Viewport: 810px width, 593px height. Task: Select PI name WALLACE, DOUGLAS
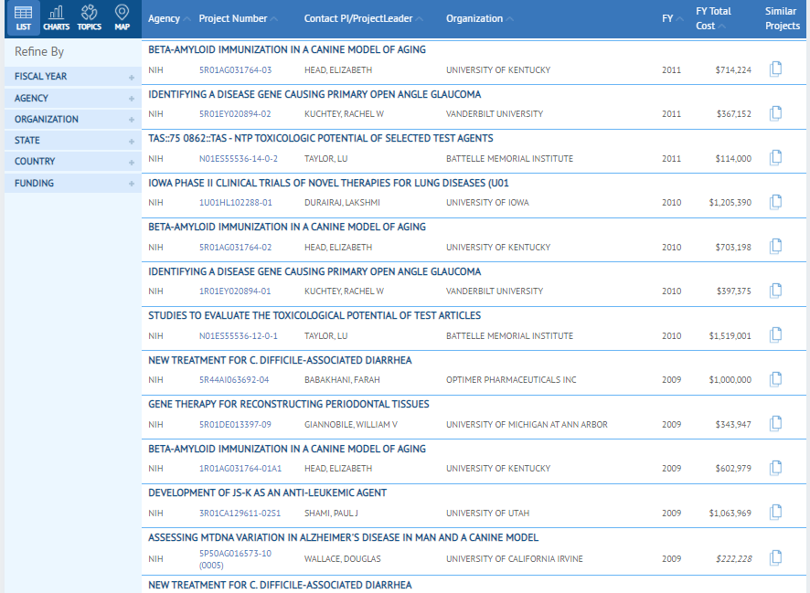[x=343, y=559]
